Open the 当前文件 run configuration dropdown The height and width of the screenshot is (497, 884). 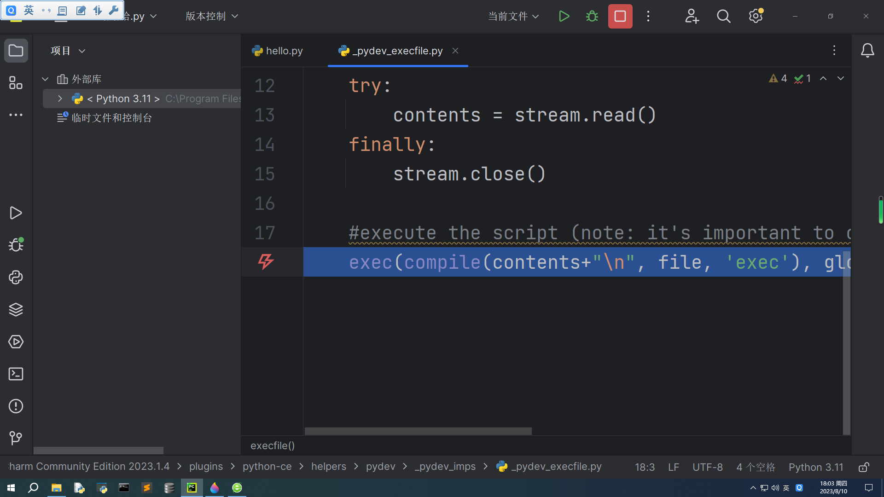513,17
